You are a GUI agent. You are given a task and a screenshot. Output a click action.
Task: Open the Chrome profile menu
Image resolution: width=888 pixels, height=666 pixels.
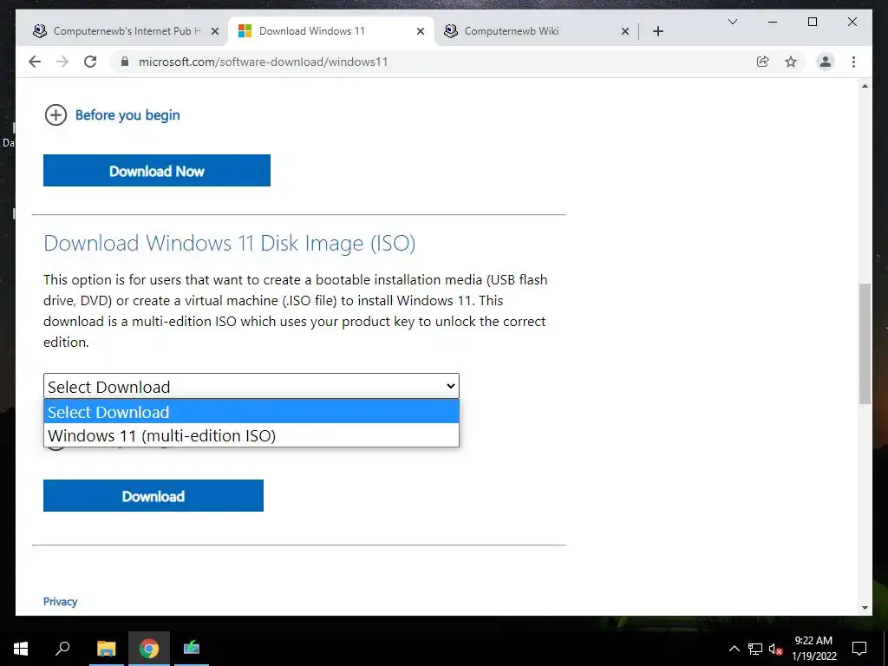click(826, 62)
